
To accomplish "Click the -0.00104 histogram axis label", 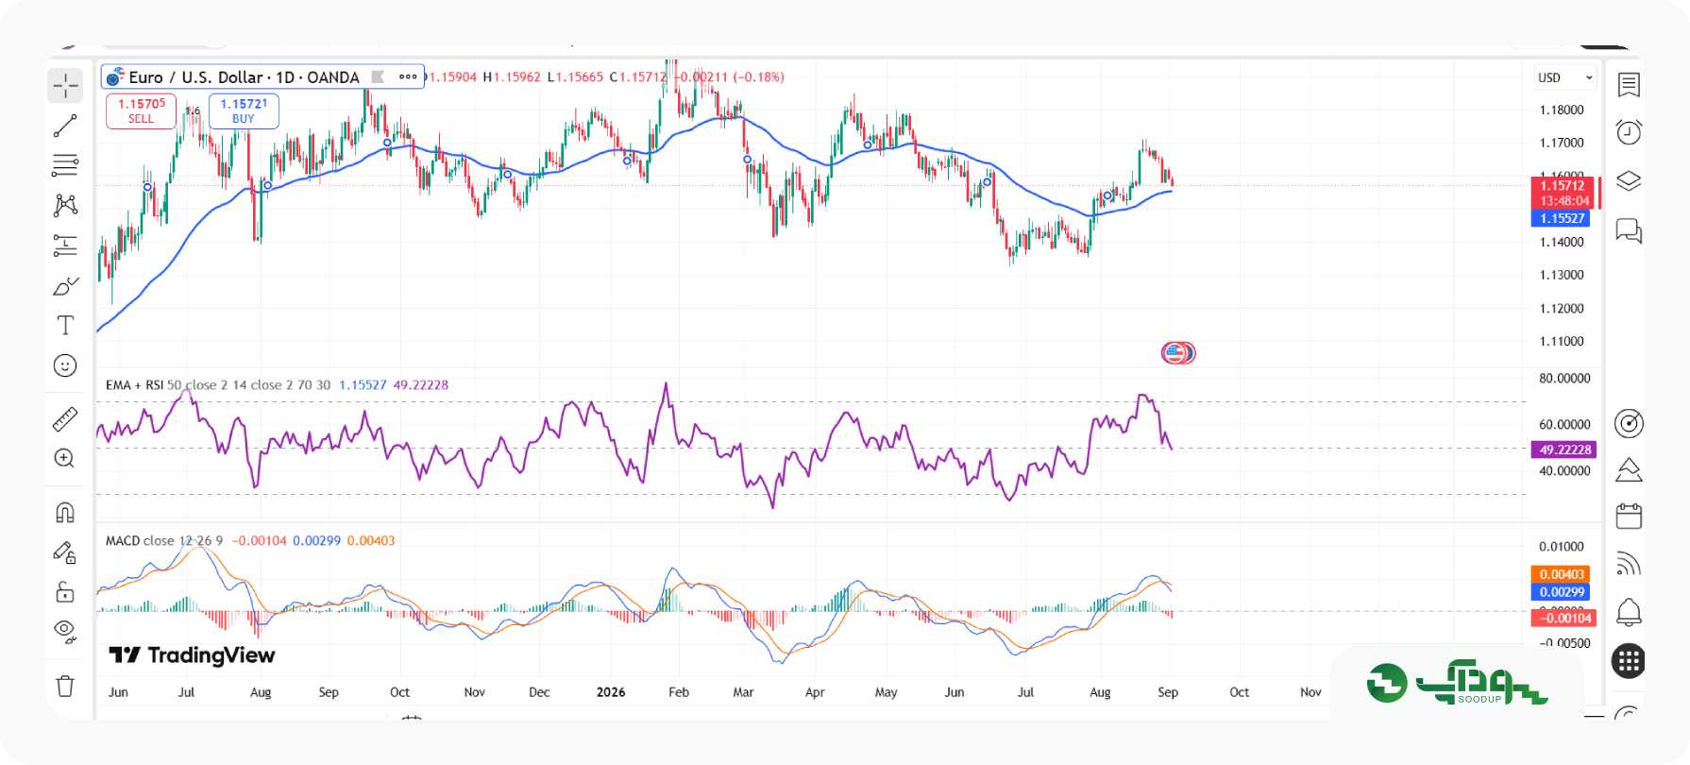I will pos(1564,619).
